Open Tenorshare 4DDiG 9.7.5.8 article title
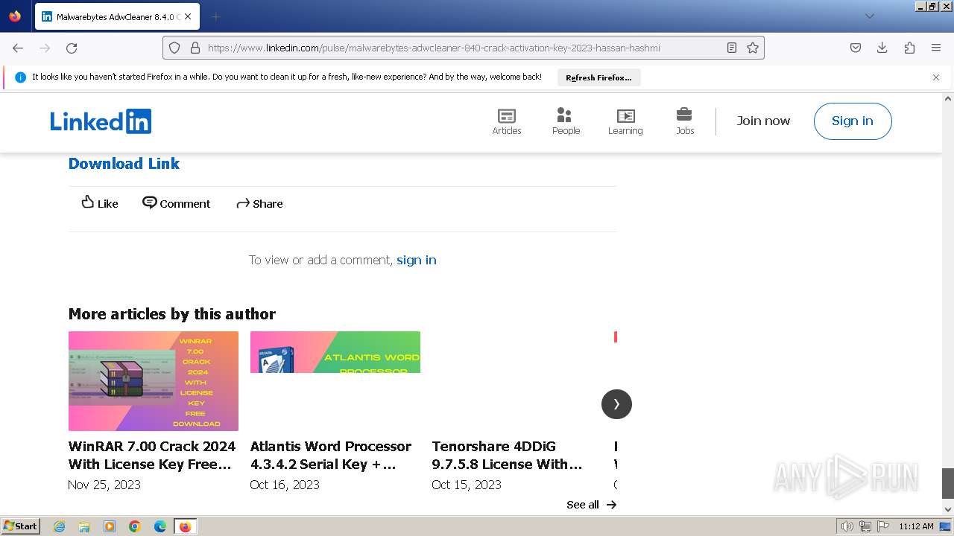This screenshot has height=536, width=954. (x=507, y=455)
